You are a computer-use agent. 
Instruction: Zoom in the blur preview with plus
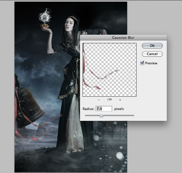coord(120,100)
